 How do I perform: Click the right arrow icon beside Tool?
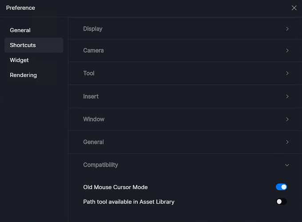click(x=287, y=73)
